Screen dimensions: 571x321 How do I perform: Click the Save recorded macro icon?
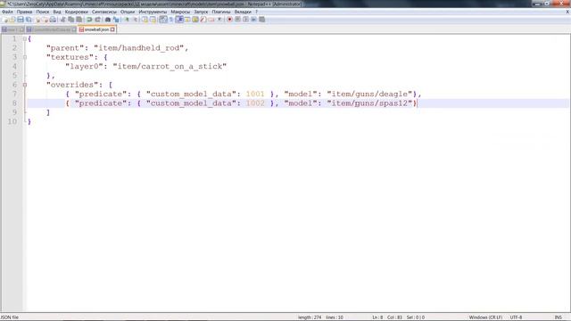pyautogui.click(x=261, y=20)
